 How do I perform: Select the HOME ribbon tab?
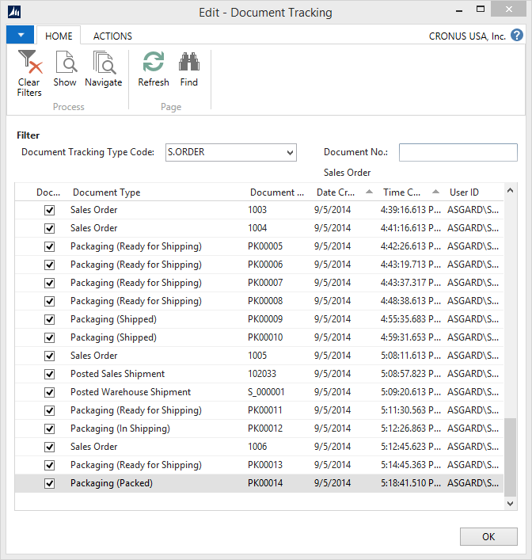pos(59,36)
